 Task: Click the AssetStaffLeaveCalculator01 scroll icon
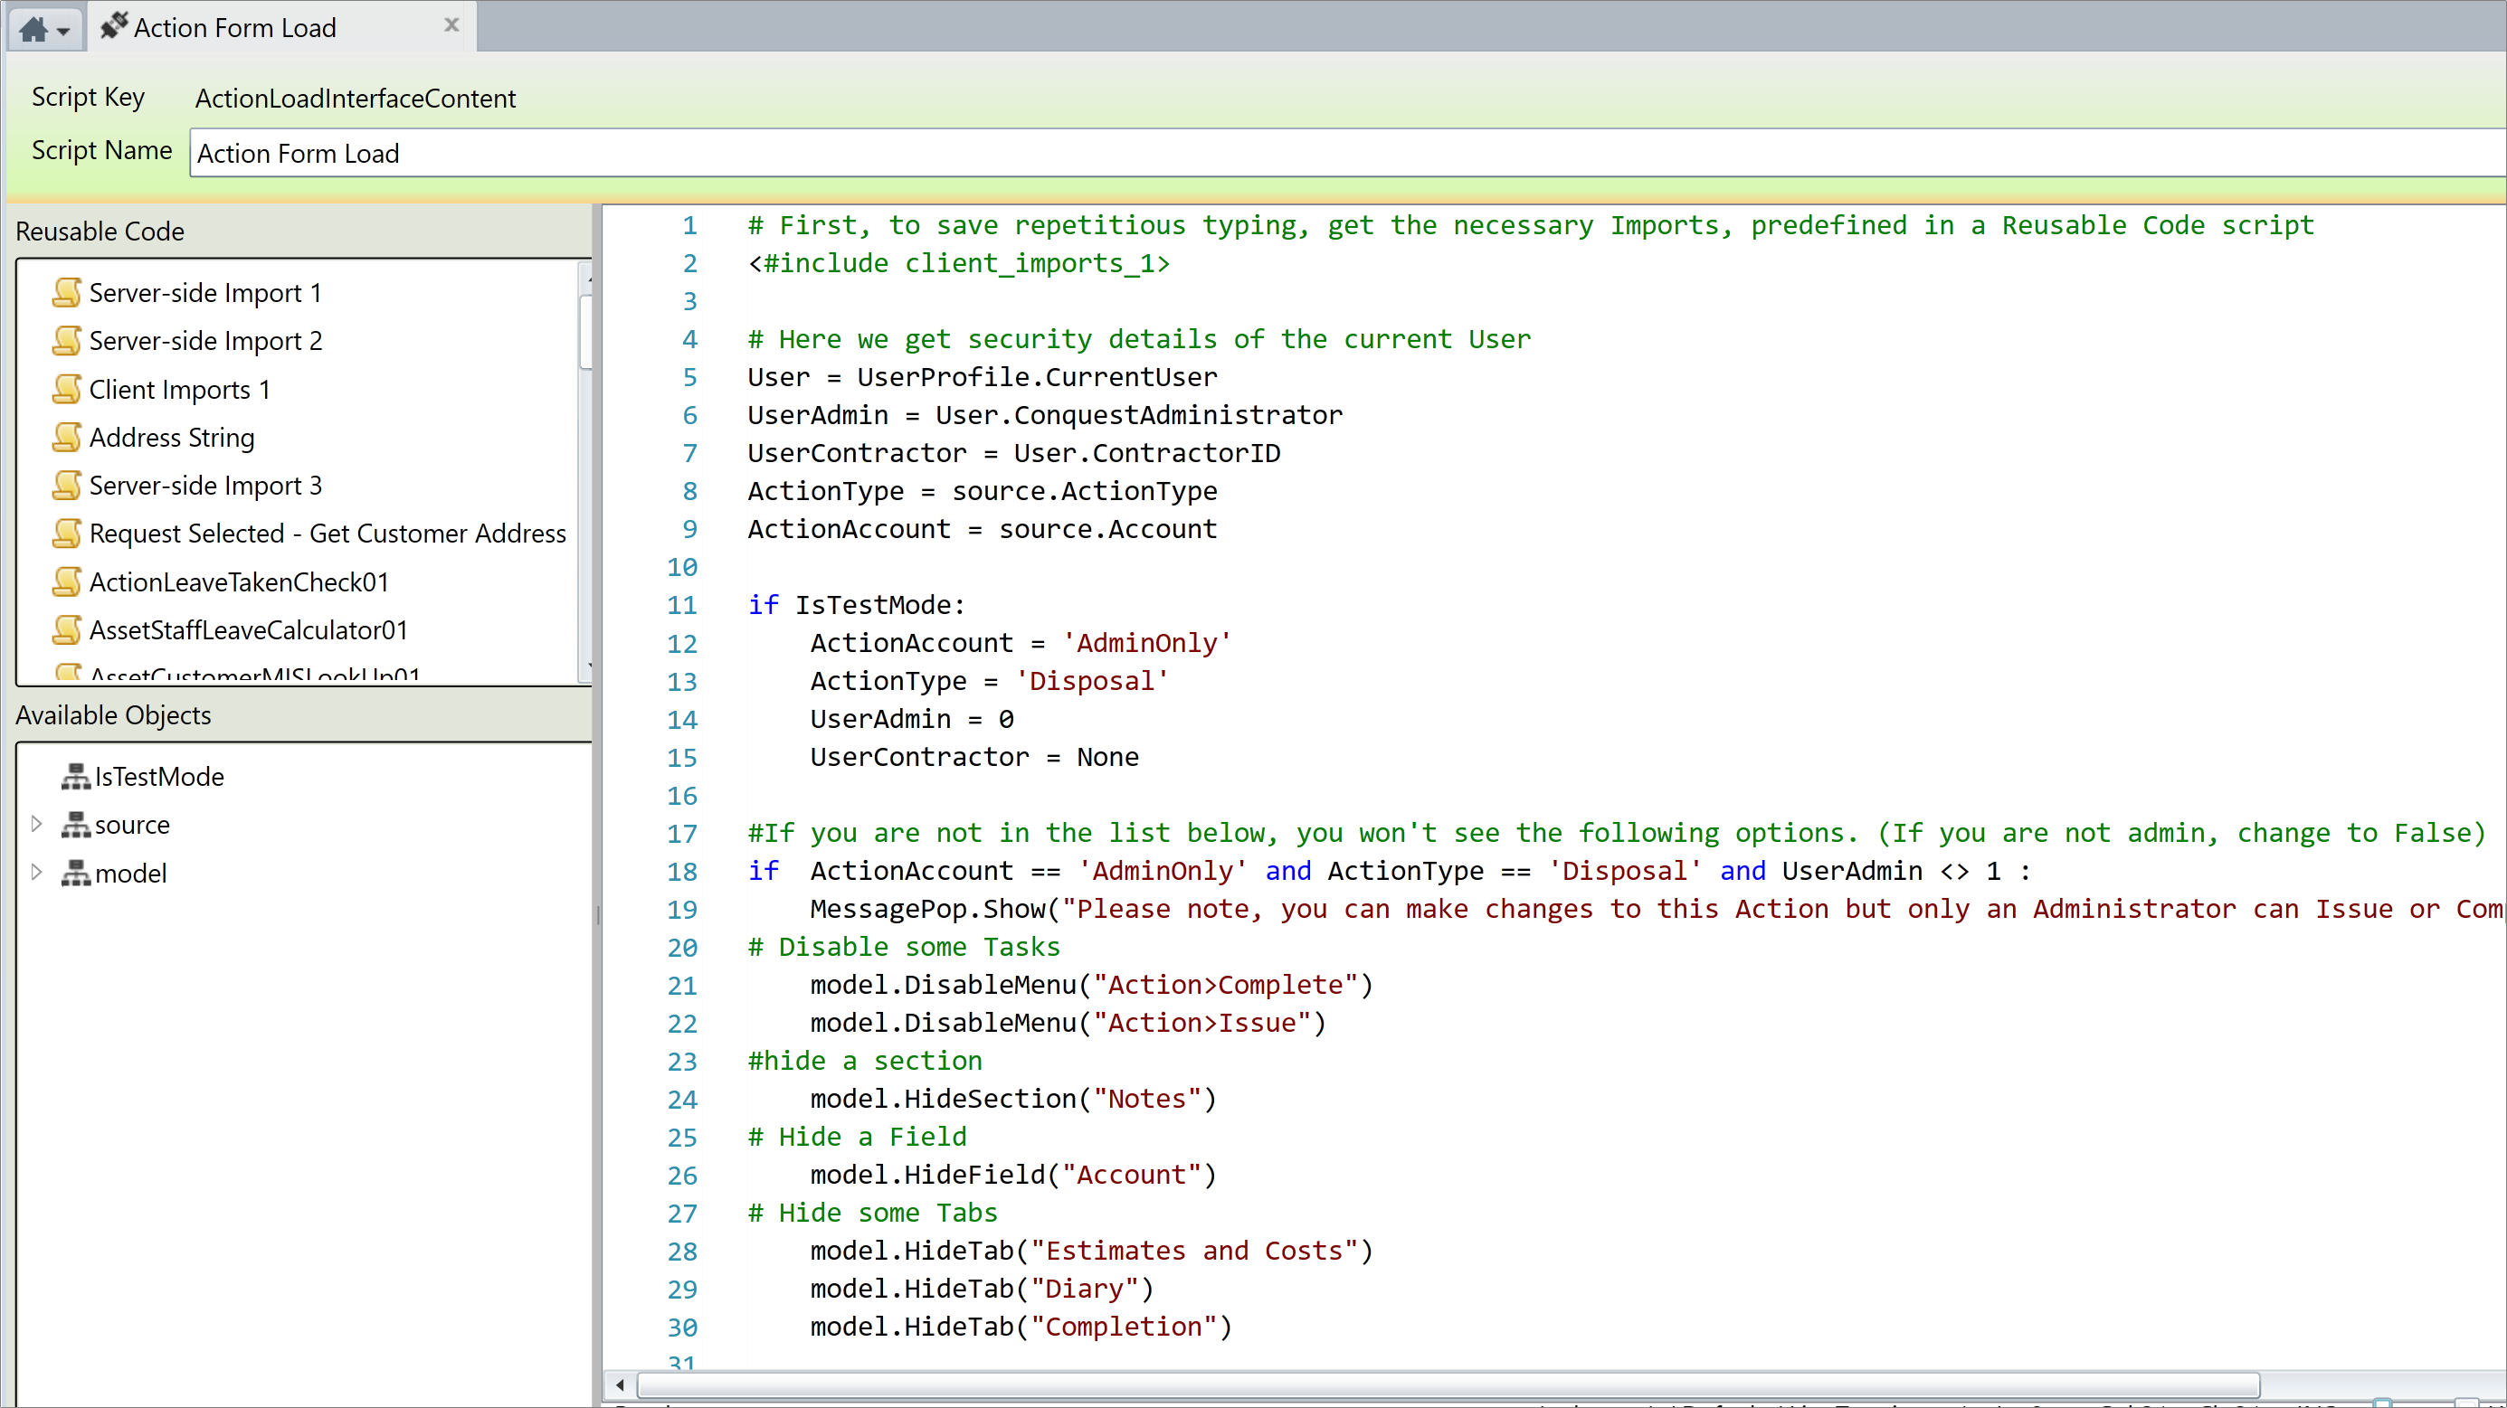point(66,629)
